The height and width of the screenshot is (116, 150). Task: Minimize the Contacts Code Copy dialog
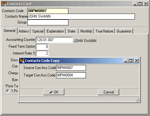(126, 61)
